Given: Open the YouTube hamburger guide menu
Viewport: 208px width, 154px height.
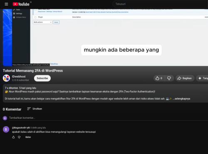Looking at the screenshot, I should pyautogui.click(x=6, y=4).
